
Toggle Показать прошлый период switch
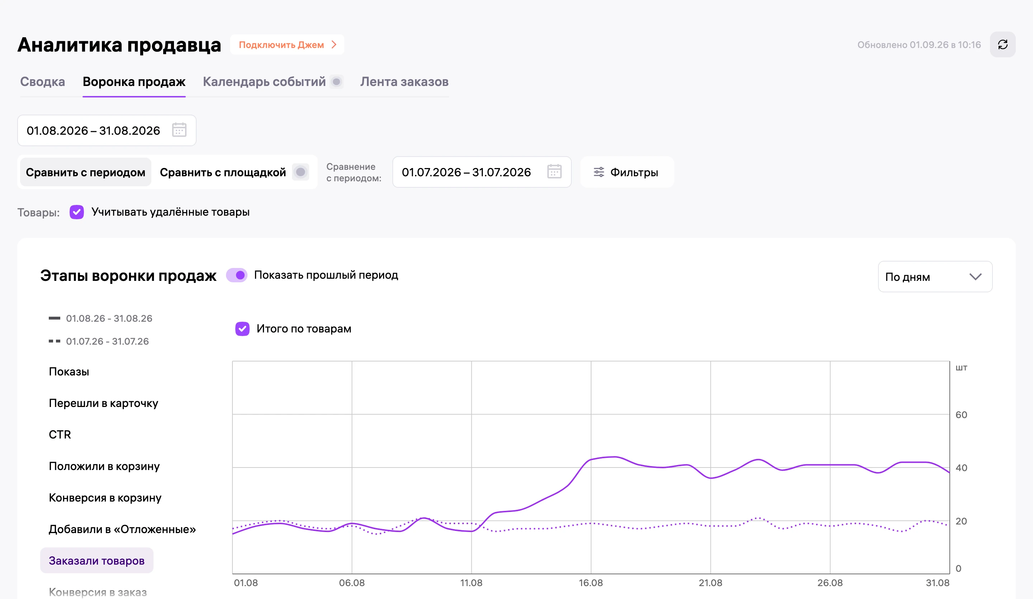point(237,275)
